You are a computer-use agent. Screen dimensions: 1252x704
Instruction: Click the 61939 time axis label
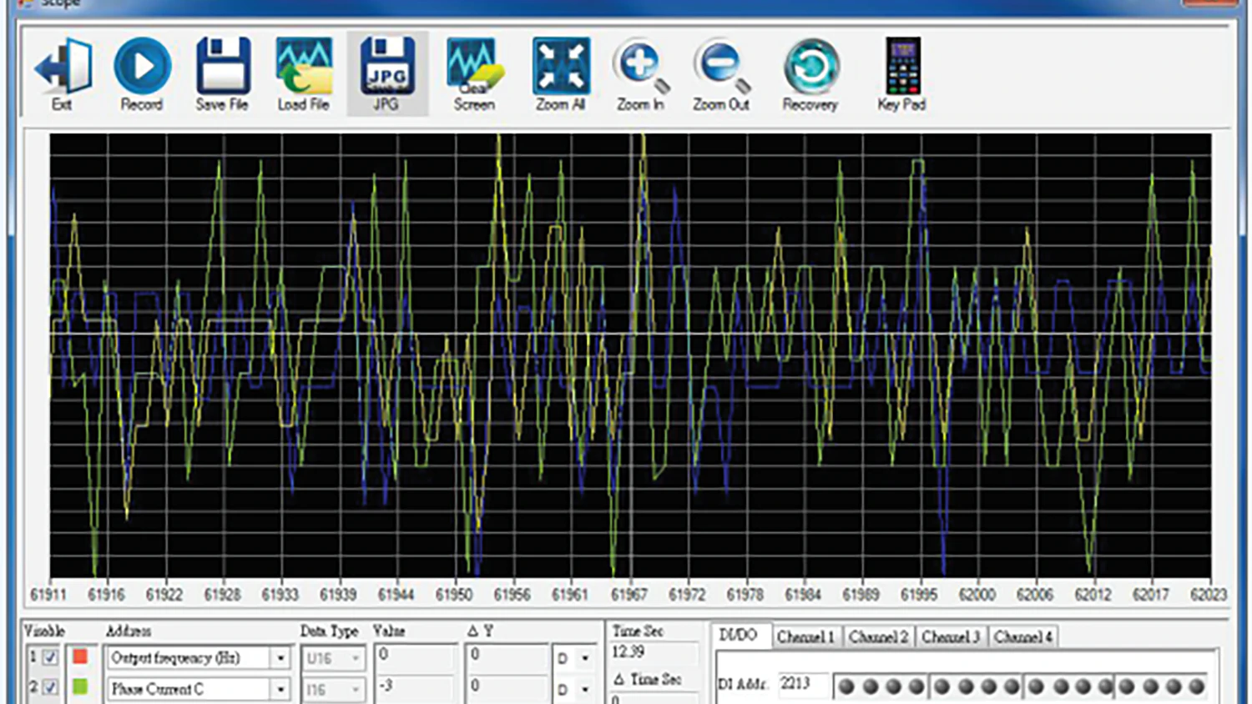pos(338,595)
